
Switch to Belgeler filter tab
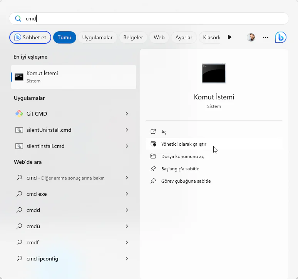[x=133, y=37]
